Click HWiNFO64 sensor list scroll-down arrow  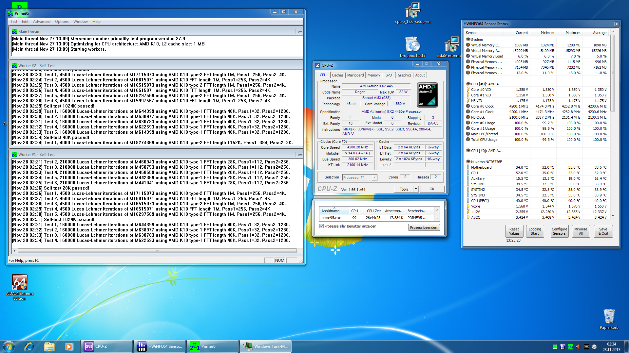point(613,216)
